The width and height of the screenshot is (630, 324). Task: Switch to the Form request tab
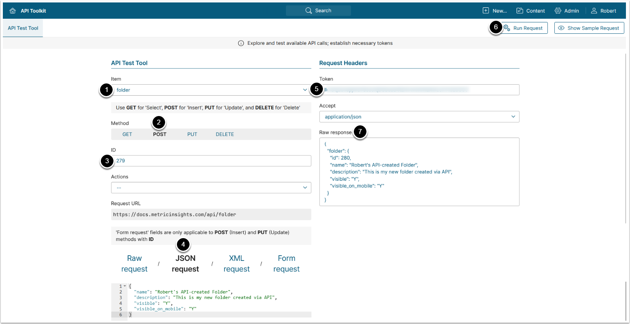[x=286, y=264]
